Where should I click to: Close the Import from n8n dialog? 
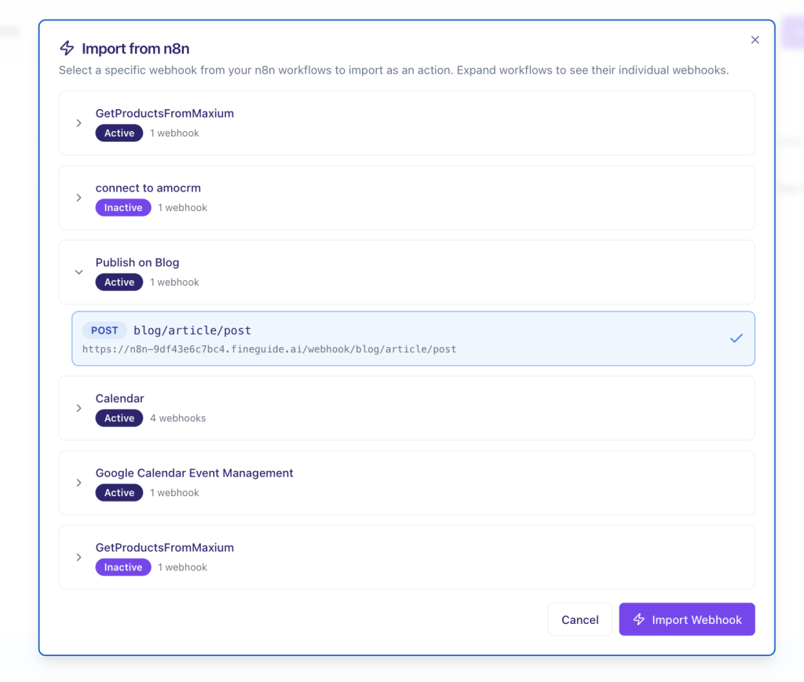755,40
